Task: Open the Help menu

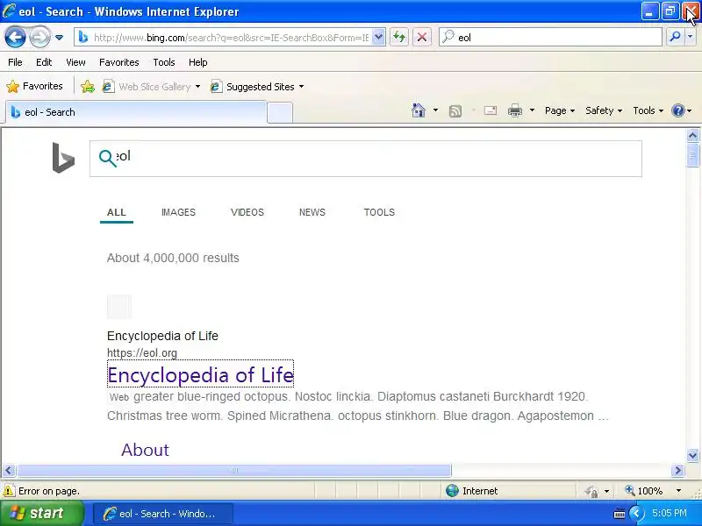Action: [198, 62]
